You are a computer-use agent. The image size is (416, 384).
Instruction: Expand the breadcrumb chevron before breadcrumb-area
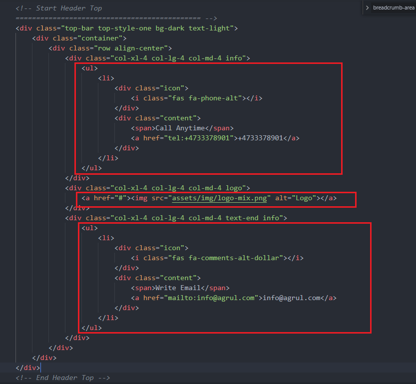point(368,7)
